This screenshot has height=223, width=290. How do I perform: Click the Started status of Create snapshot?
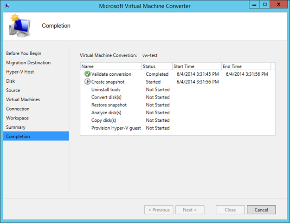[x=153, y=82]
